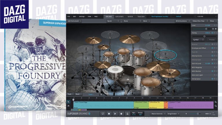Adjust the Level slider knob
The height and width of the screenshot is (125, 222).
[x=206, y=29]
